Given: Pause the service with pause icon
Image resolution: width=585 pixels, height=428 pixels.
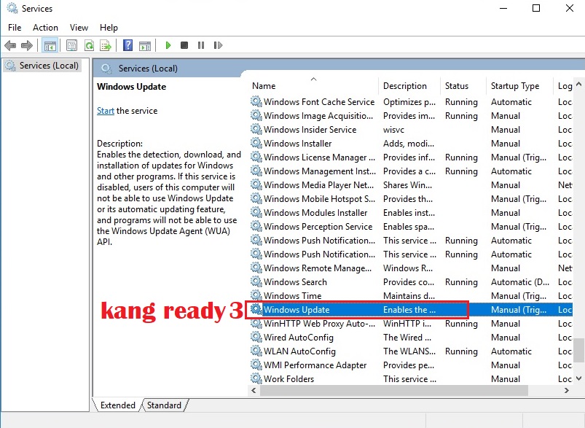Looking at the screenshot, I should [x=201, y=45].
